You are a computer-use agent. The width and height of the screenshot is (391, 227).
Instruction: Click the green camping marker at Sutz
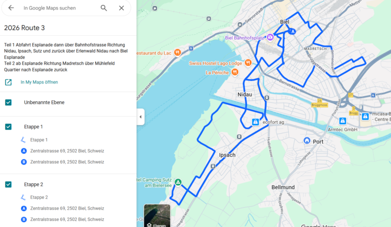tap(178, 182)
